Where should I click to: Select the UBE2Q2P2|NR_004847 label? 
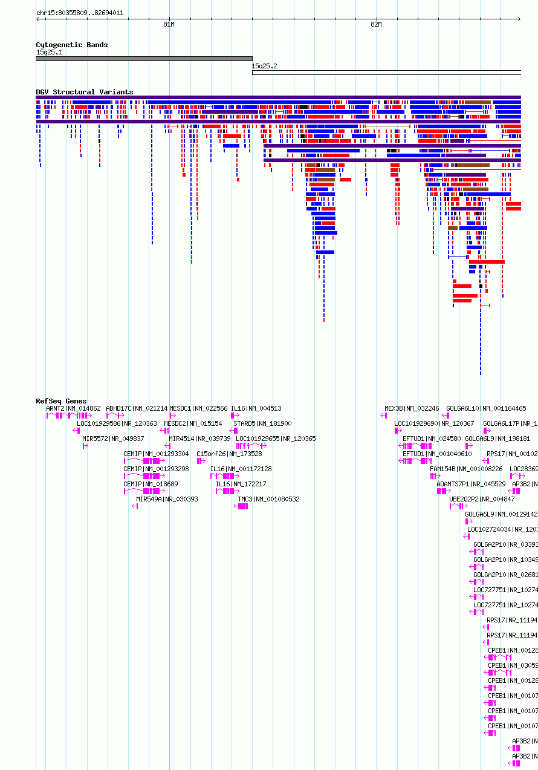[482, 499]
